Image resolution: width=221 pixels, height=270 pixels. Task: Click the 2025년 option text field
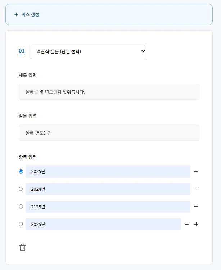pyautogui.click(x=108, y=171)
